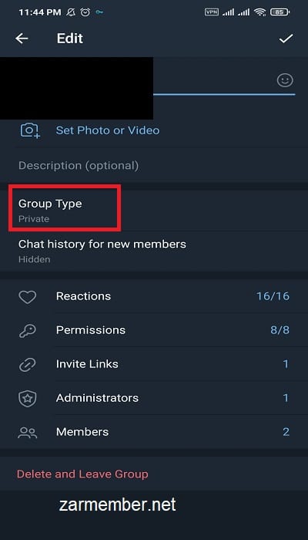Tap the camera icon to add a photo
Image resolution: width=308 pixels, height=540 pixels.
(30, 130)
